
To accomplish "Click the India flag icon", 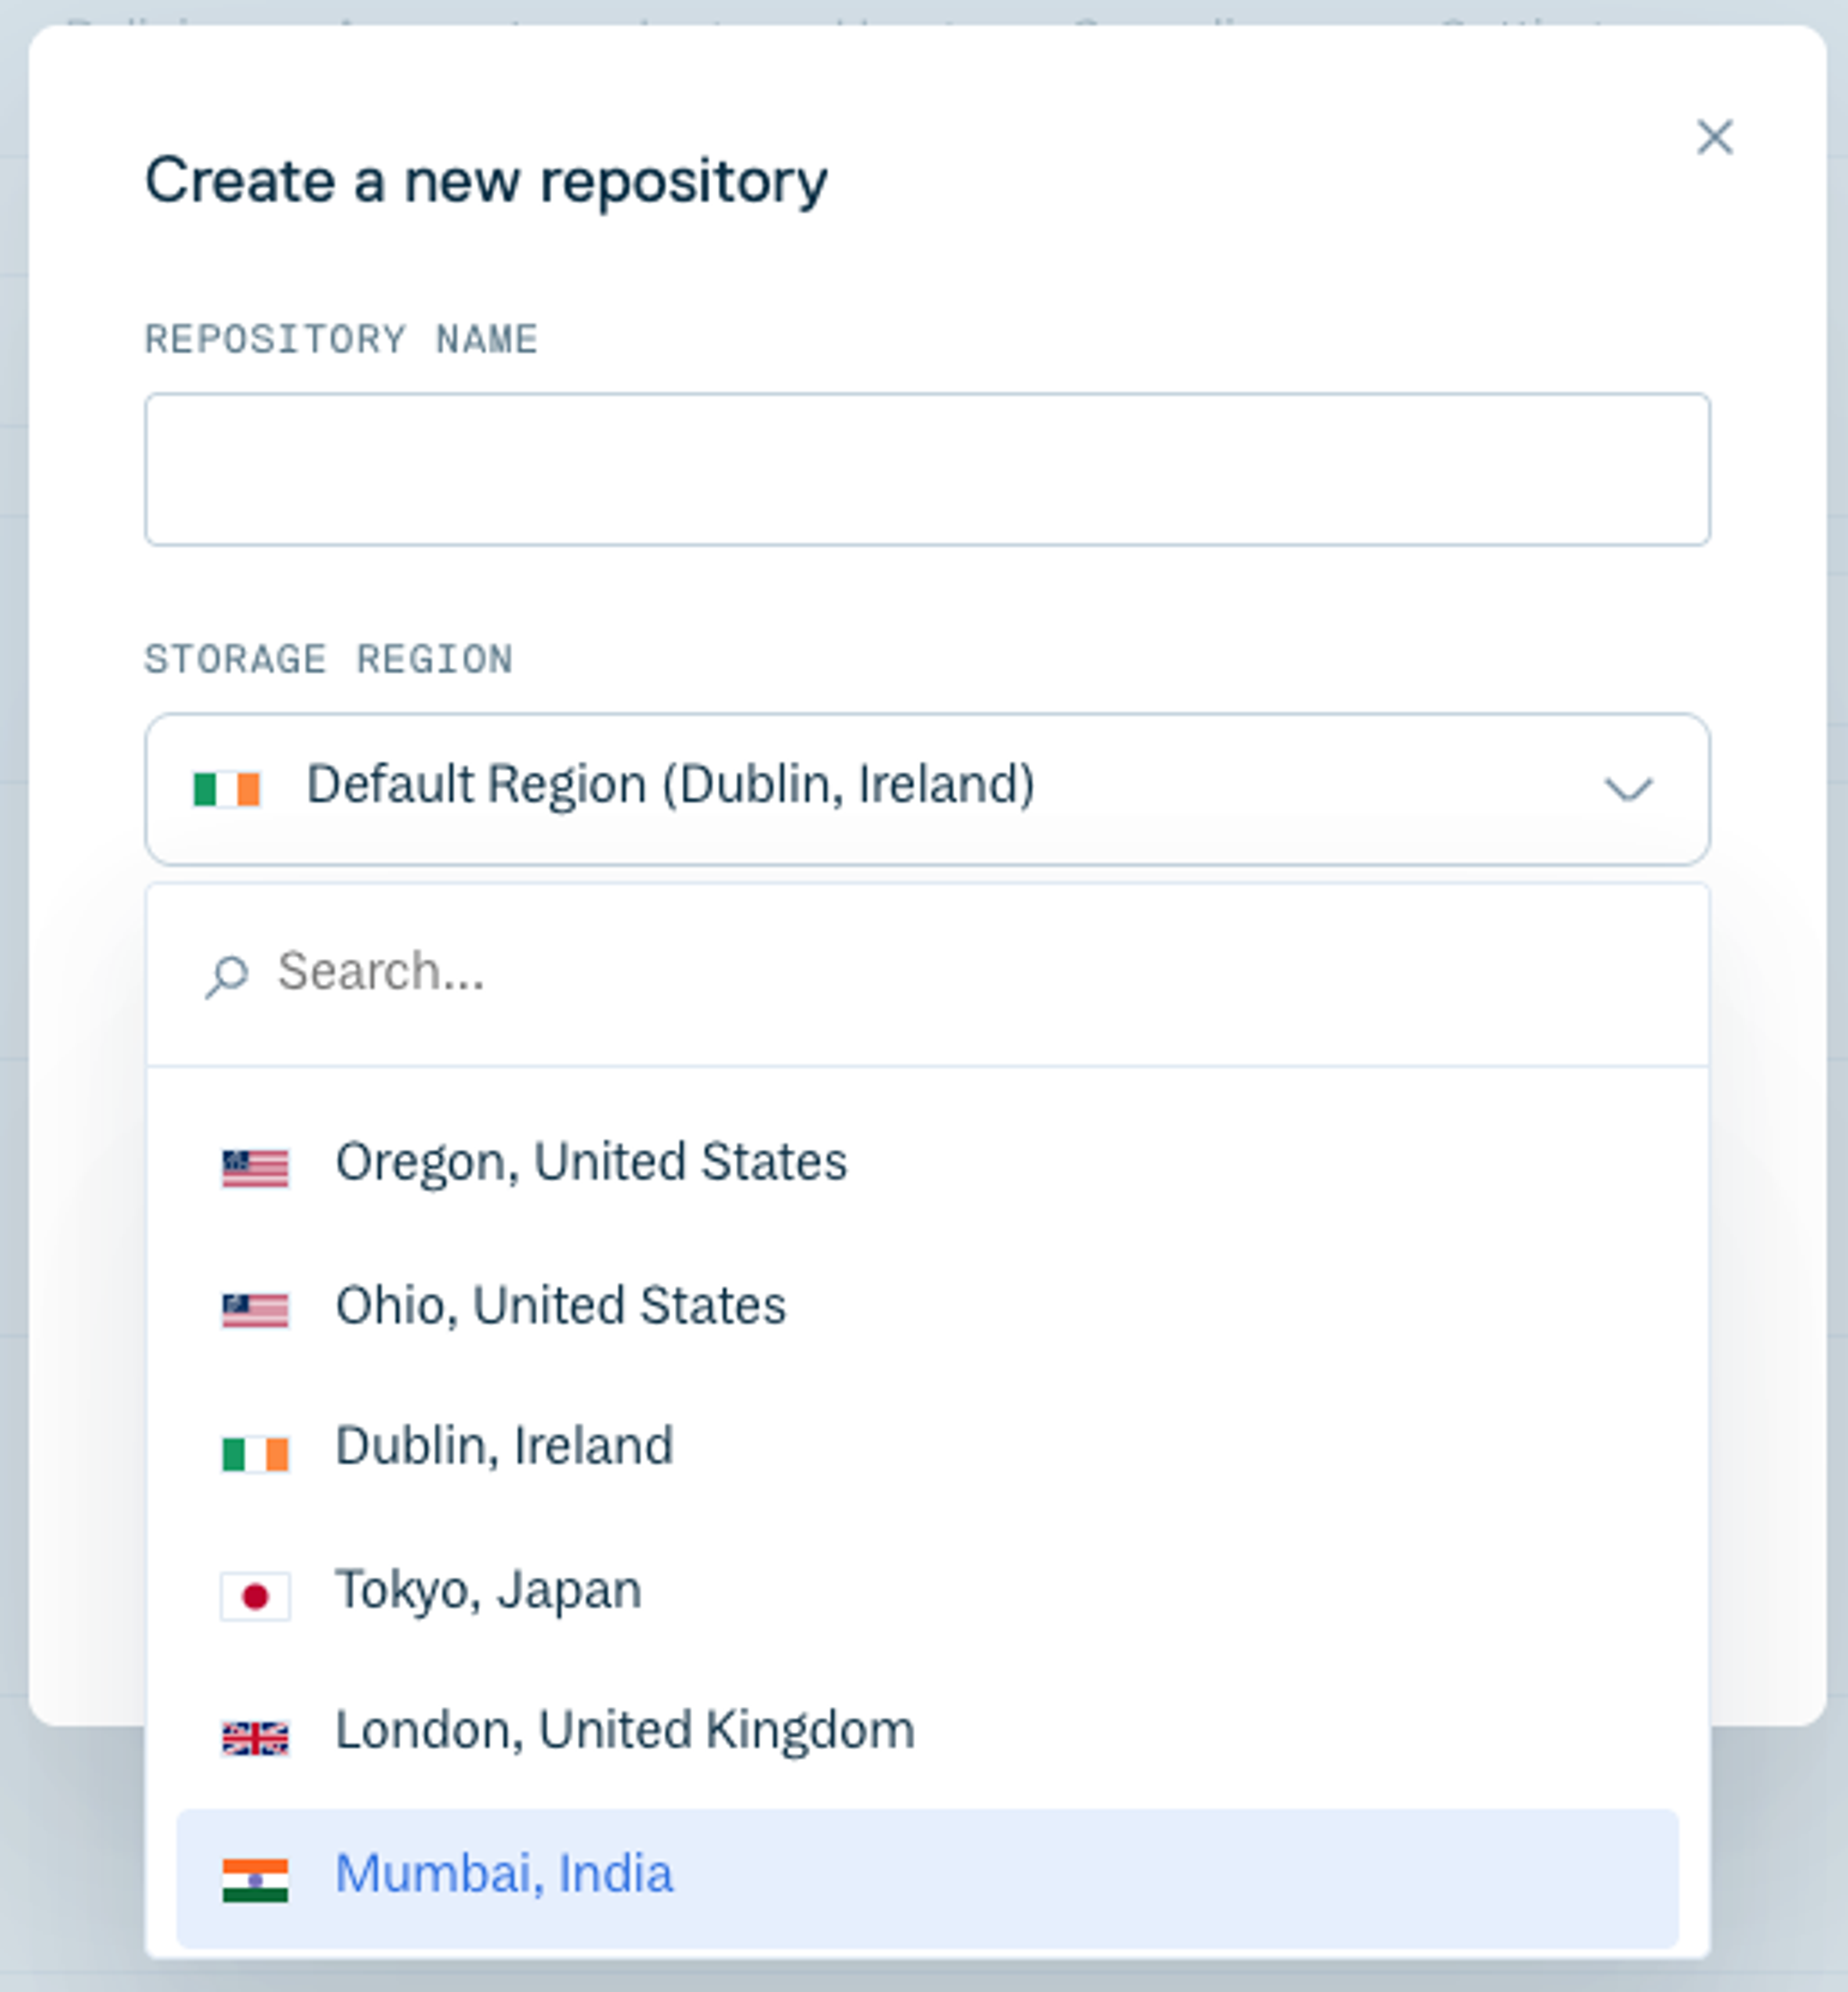I will click(x=255, y=1880).
